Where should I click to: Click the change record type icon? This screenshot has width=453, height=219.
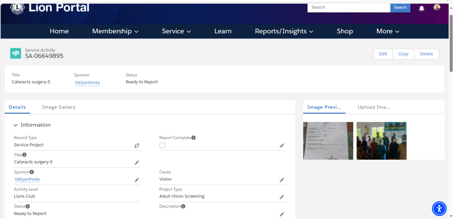point(137,146)
